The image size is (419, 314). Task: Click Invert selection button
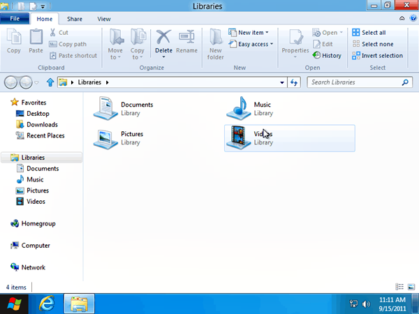coord(377,56)
